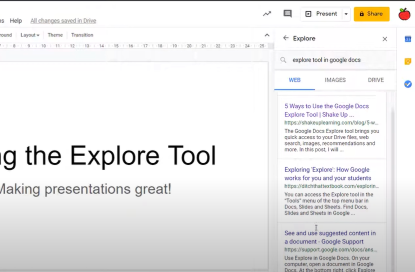This screenshot has height=272, width=415.
Task: Expand the Present options dropdown arrow
Action: 345,14
